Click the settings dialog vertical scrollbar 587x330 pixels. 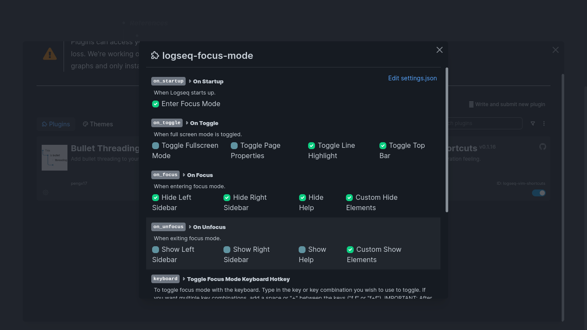tap(447, 140)
